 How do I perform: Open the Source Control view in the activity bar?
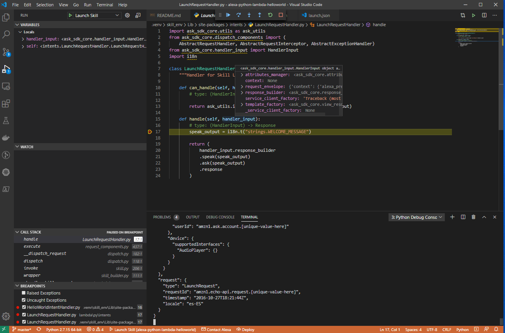6,52
